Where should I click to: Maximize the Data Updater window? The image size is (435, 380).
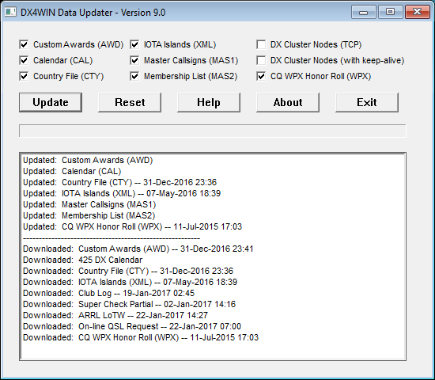pyautogui.click(x=390, y=12)
